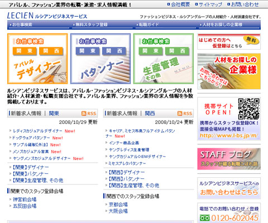Open 人材をお探しの企業様 banner image
This screenshot has height=223, width=268.
point(229,71)
